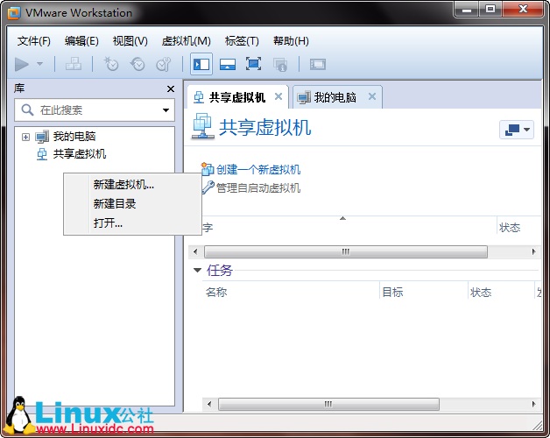Image resolution: width=550 pixels, height=438 pixels.
Task: Click the 共享虚拟机 large header icon
Action: (x=202, y=126)
